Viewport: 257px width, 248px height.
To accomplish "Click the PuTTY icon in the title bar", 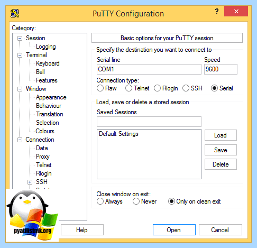I will click(x=15, y=13).
